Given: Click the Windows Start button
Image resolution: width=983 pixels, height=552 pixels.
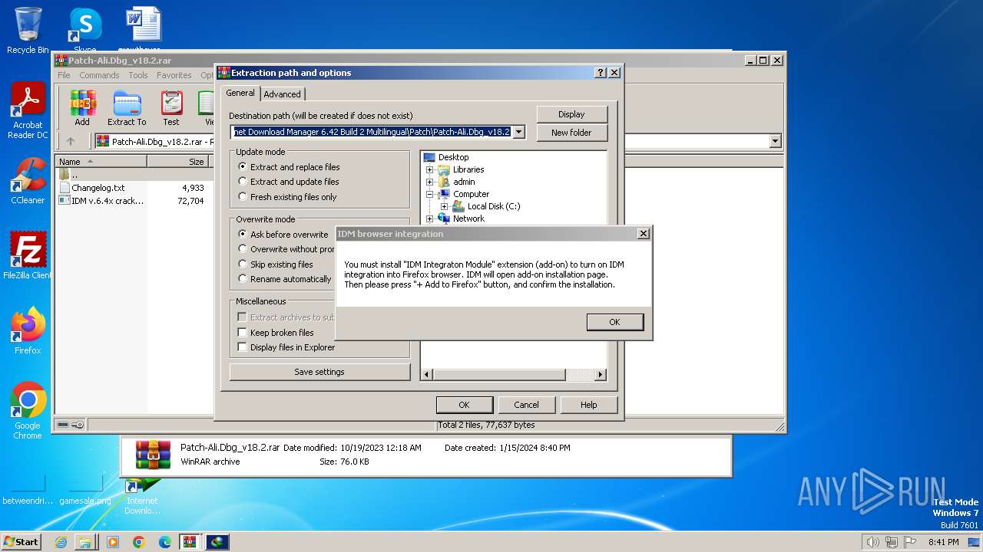Looking at the screenshot, I should coord(21,541).
